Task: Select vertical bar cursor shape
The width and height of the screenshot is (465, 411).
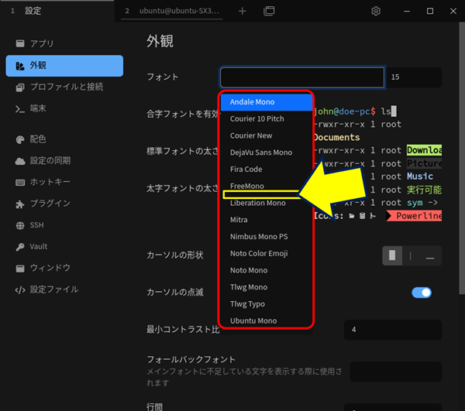Action: (x=411, y=255)
